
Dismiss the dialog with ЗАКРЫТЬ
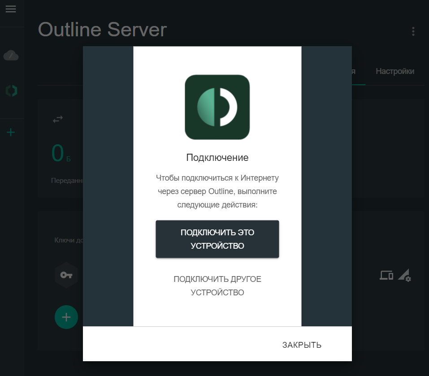pos(301,345)
